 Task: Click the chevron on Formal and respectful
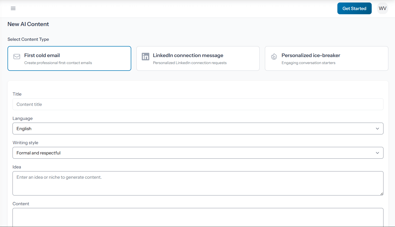[377, 153]
